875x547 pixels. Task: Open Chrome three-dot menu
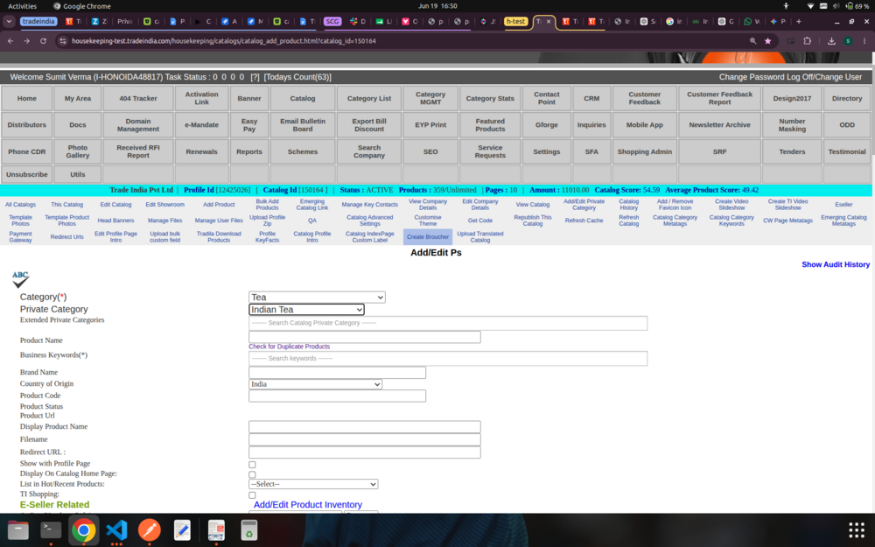pos(864,41)
